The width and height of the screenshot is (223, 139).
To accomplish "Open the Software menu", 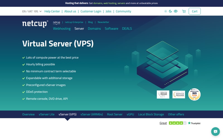I will pyautogui.click(x=111, y=29).
